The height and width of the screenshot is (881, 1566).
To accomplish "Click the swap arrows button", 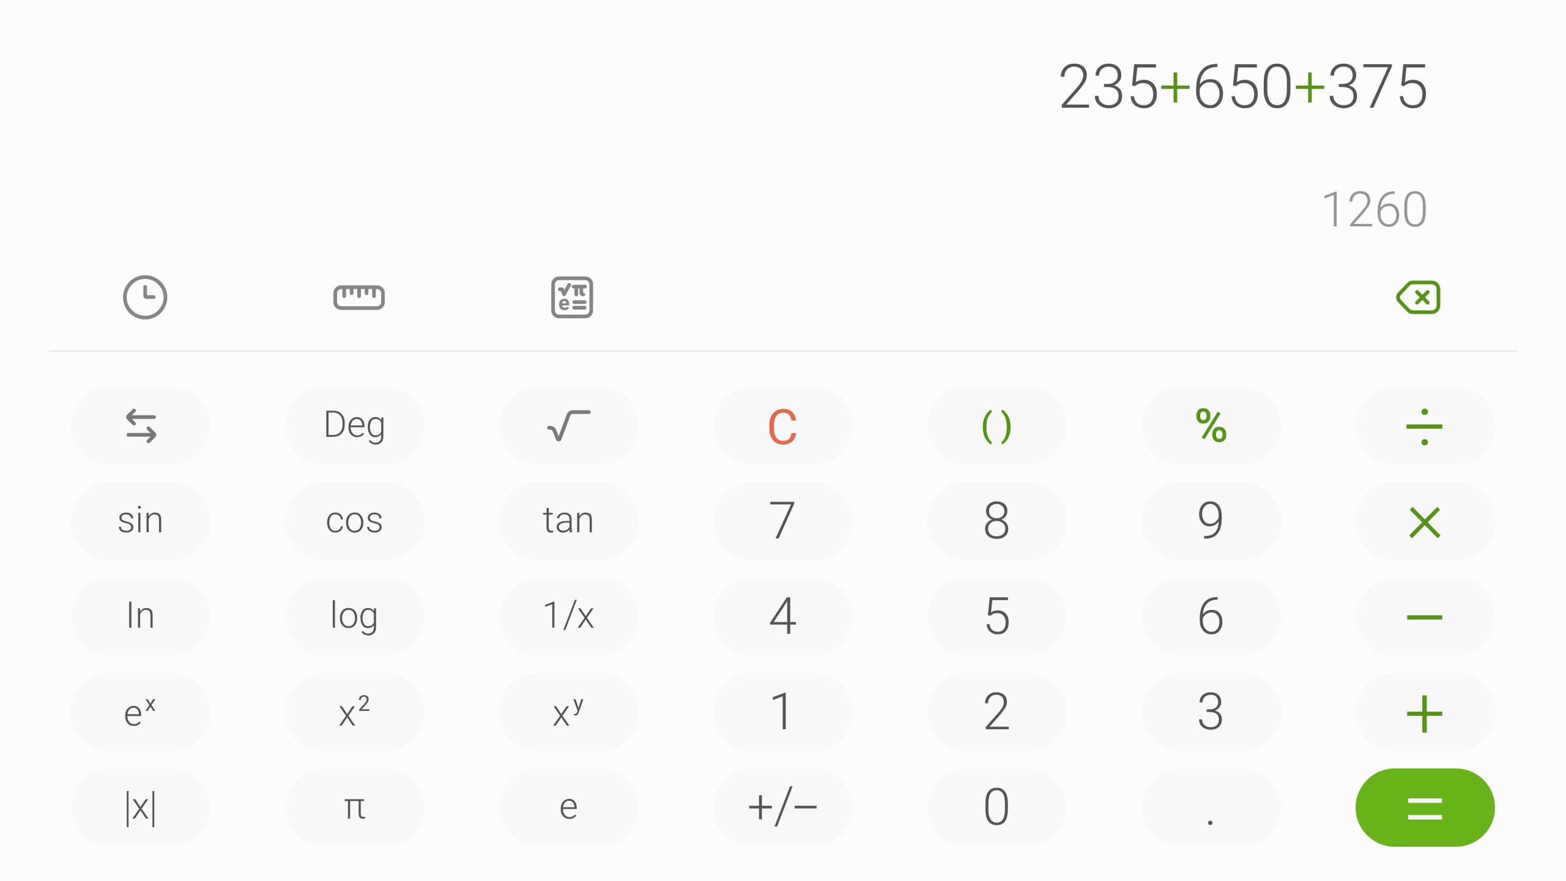I will click(140, 425).
